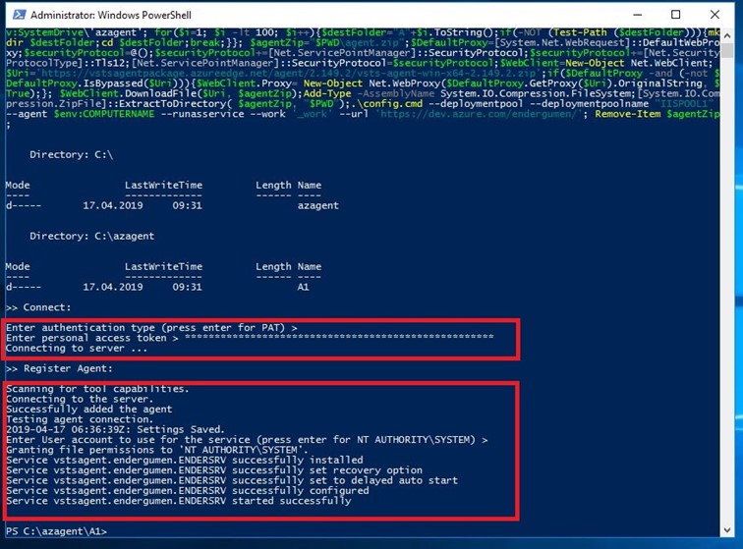Click 'Granting file permissions to NT AUTHORITY\SYSTEM' line
This screenshot has height=549, width=743.
click(157, 450)
